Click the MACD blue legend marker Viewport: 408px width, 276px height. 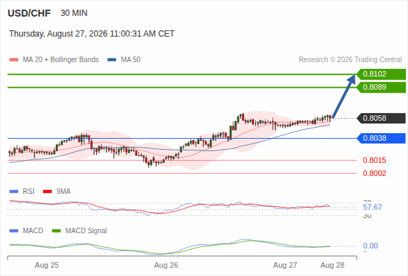14,231
